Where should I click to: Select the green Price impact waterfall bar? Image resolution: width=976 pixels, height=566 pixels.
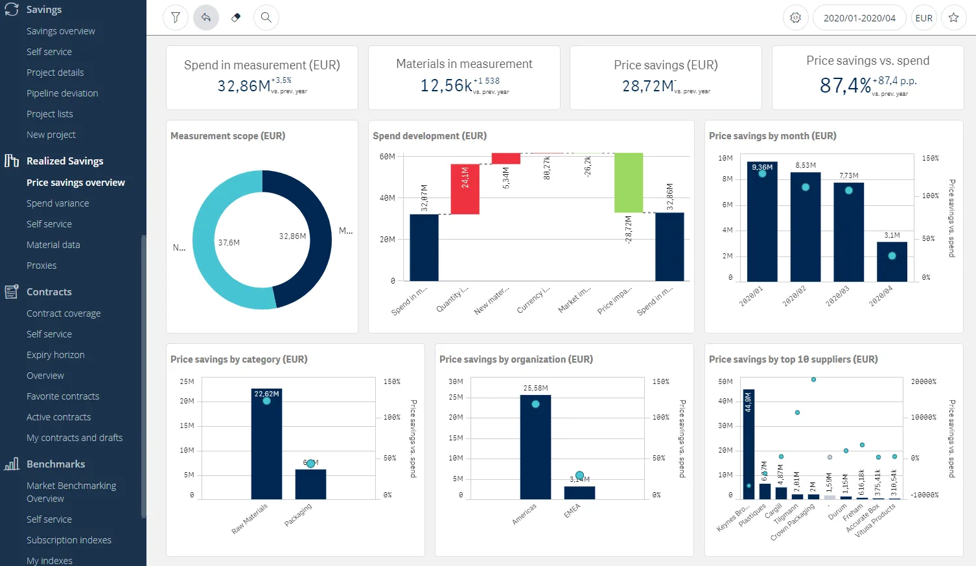pos(628,183)
